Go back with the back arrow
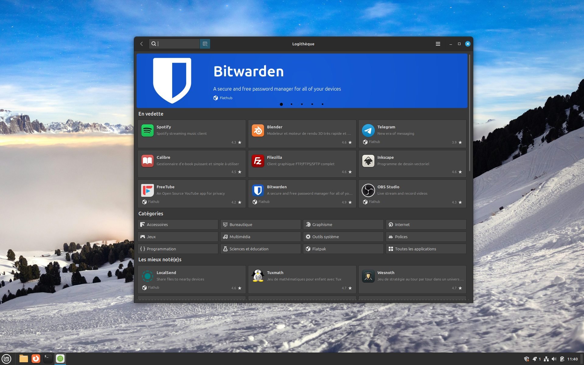This screenshot has width=584, height=365. tap(141, 44)
